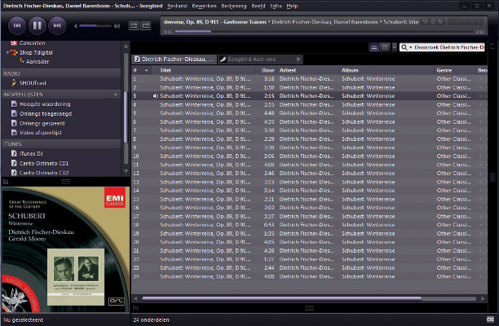The height and width of the screenshot is (326, 499).
Task: Click the search magnifier icon
Action: pos(404,47)
